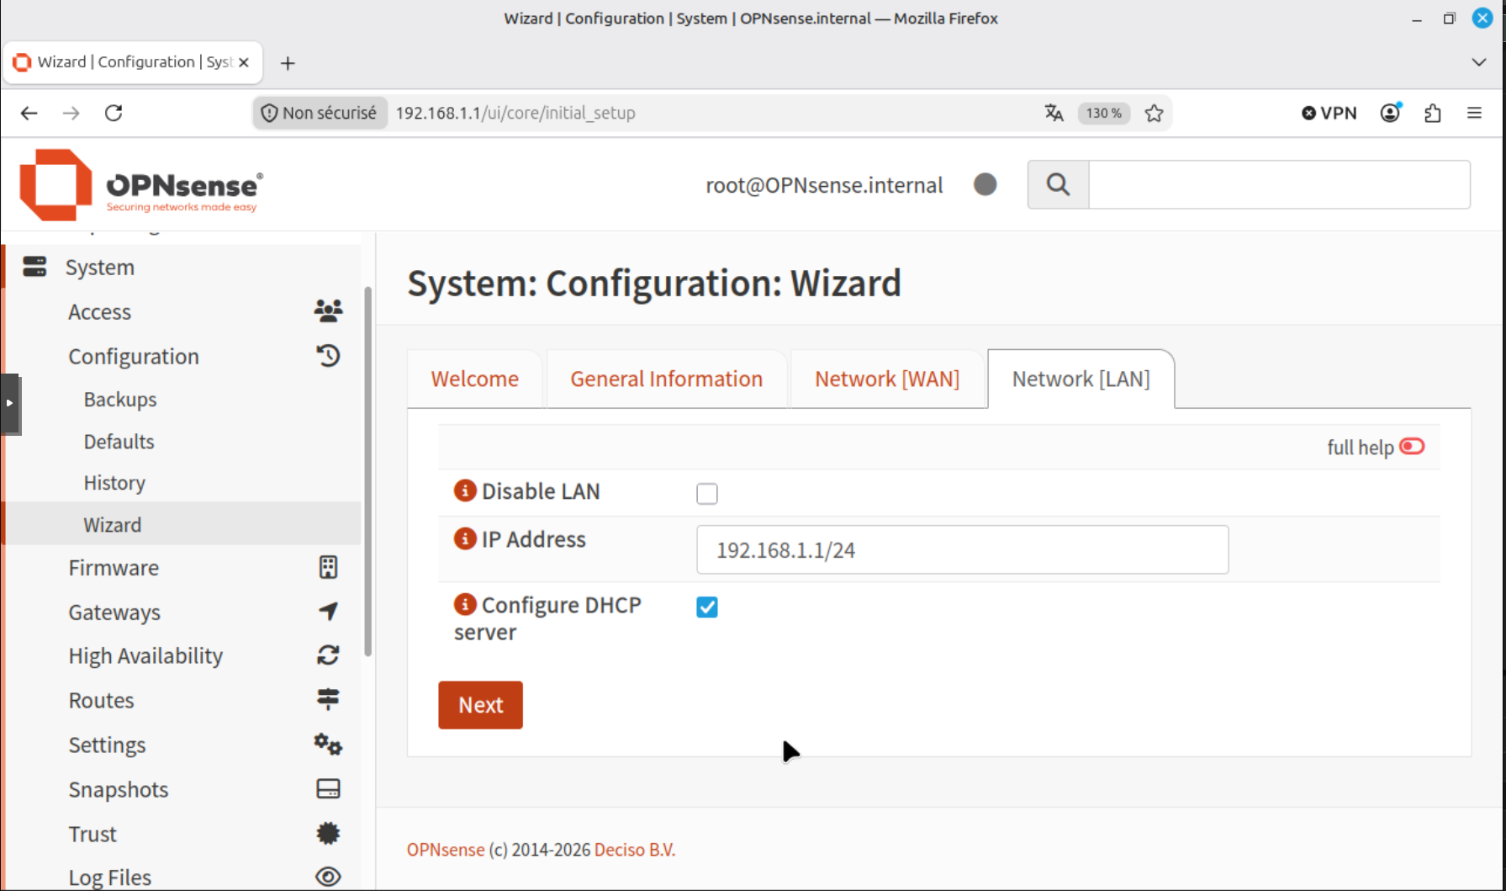
Task: Open Defaults in the sidebar
Action: pos(119,441)
